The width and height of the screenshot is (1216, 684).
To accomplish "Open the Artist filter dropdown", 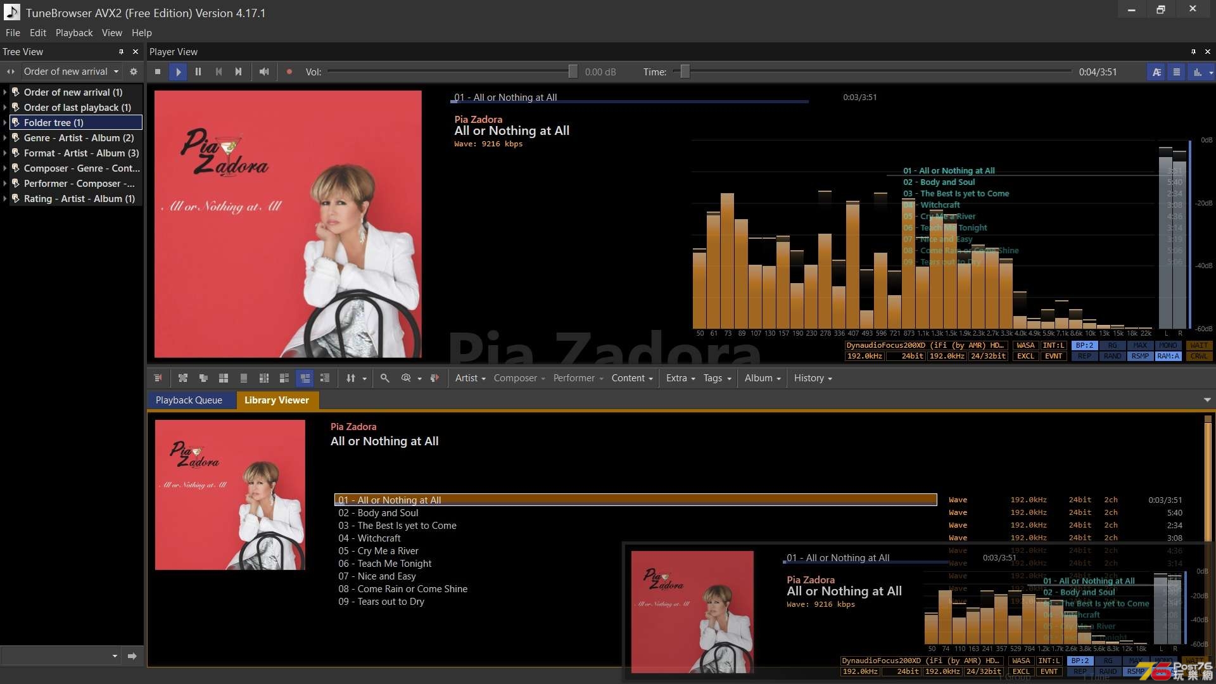I will (471, 378).
